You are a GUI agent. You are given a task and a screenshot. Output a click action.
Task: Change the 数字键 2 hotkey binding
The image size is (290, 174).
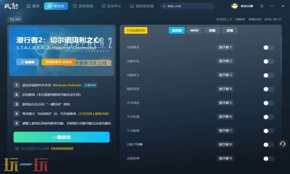[x=225, y=61]
